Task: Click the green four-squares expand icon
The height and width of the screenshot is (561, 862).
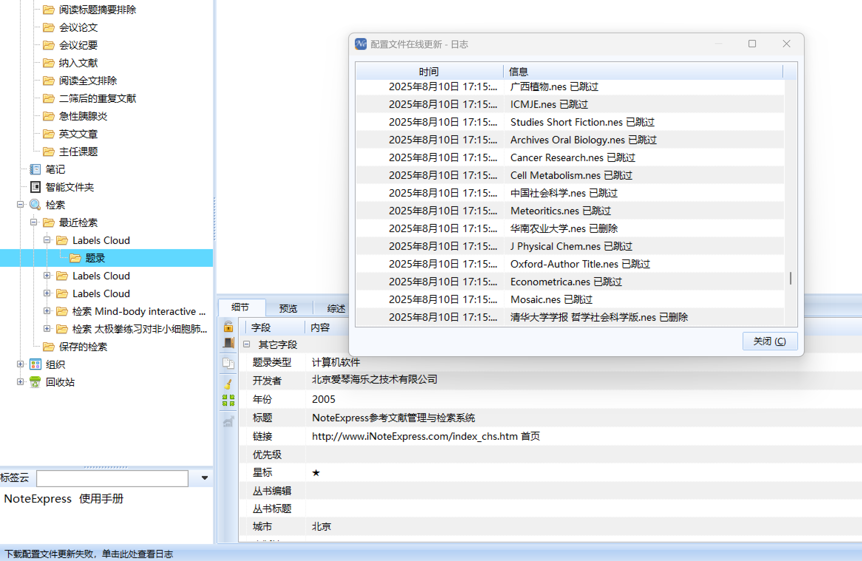Action: pyautogui.click(x=228, y=400)
